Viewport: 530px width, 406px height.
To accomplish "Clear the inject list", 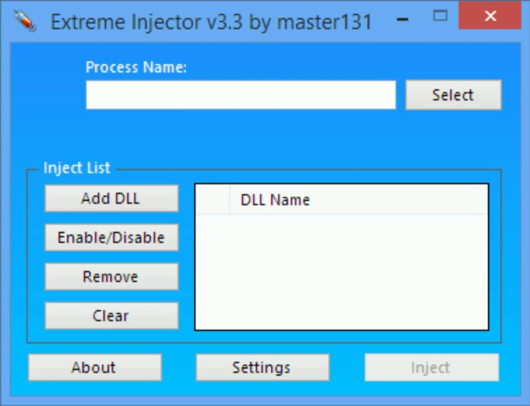I will [x=112, y=316].
